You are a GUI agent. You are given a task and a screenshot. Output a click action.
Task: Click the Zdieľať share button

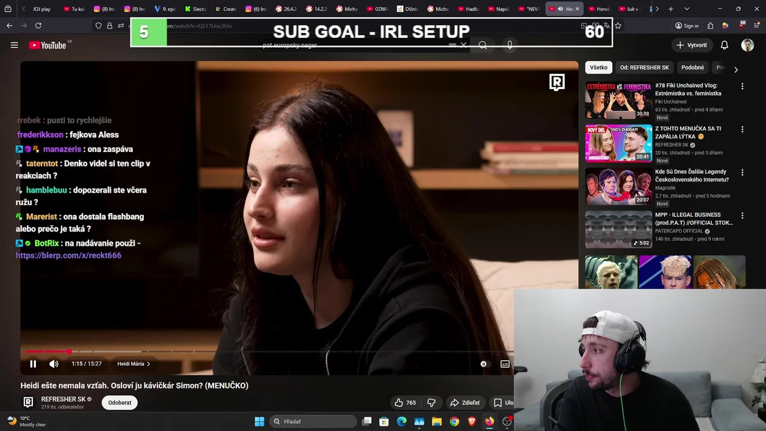pos(465,403)
